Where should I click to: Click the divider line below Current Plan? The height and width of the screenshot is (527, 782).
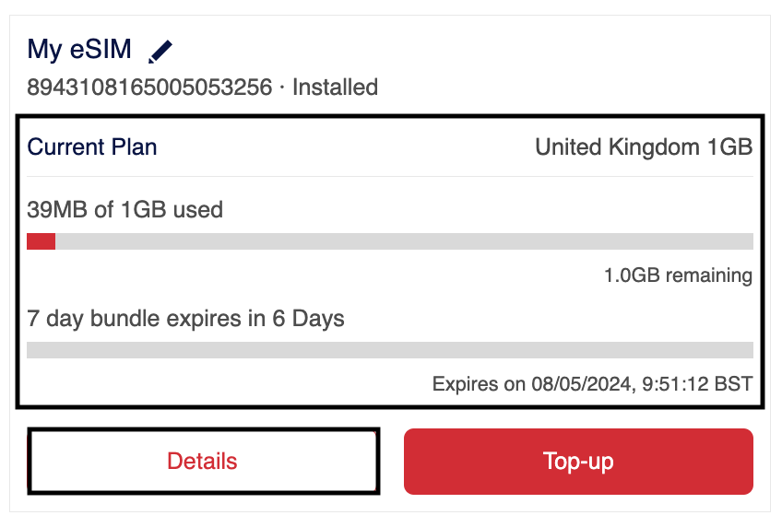390,176
